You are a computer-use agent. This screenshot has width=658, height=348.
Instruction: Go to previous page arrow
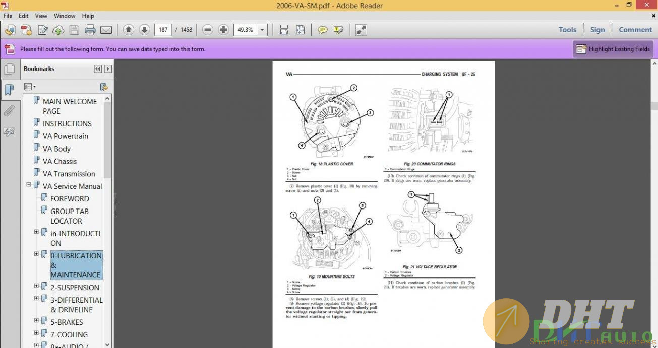pyautogui.click(x=129, y=30)
